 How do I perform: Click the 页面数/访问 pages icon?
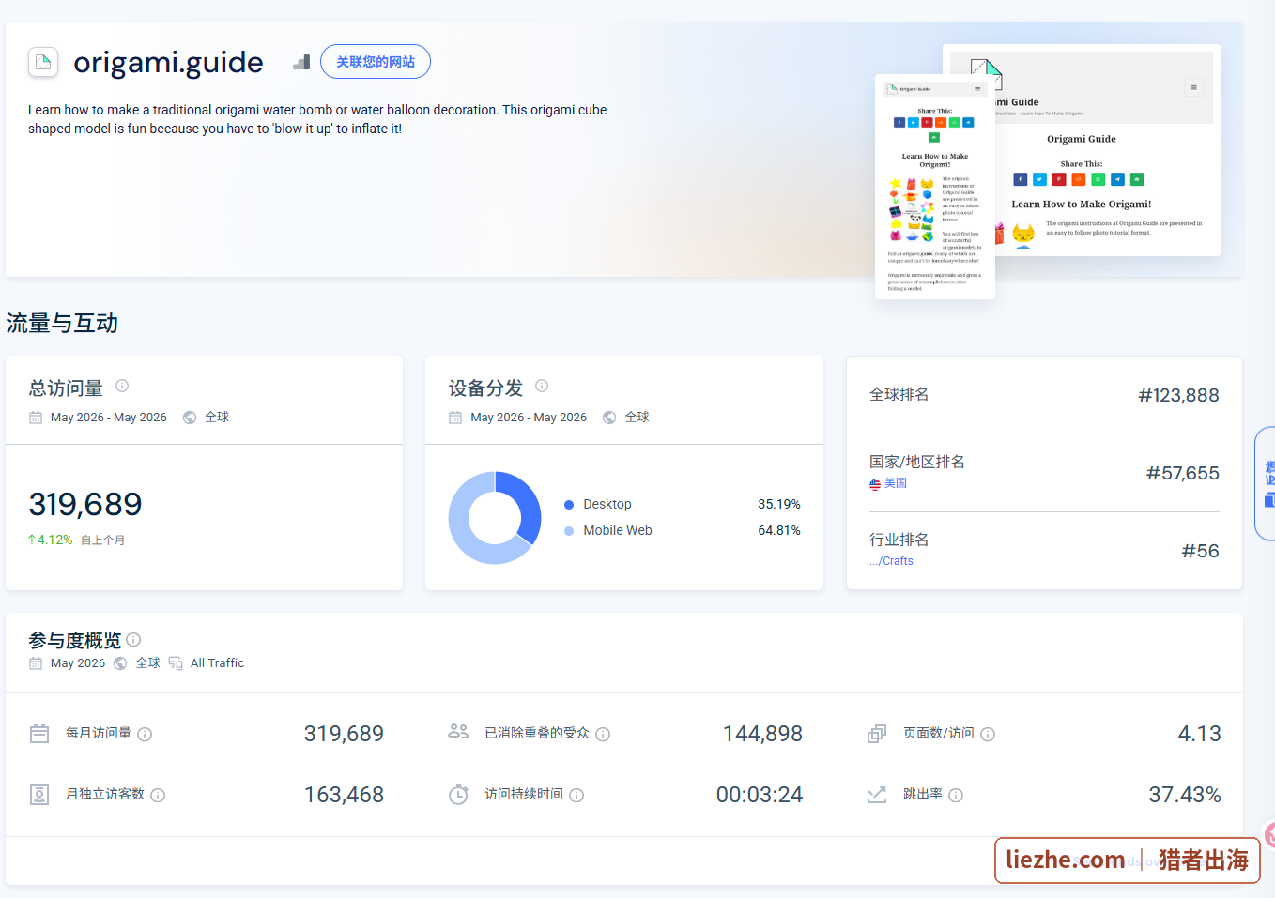tap(877, 734)
